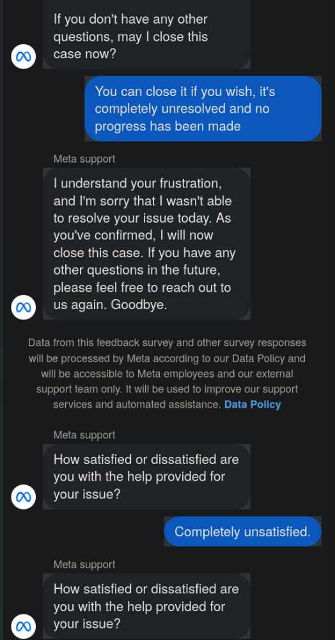The image size is (335, 640).
Task: Click the satisfaction question bubble below the "Completely unsatisfied" reply
Action: (146, 606)
